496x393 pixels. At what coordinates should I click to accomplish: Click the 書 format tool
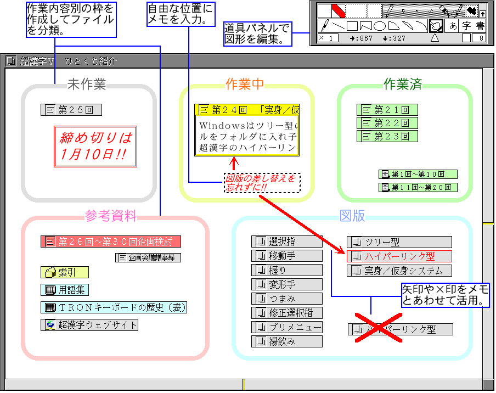coord(480,26)
